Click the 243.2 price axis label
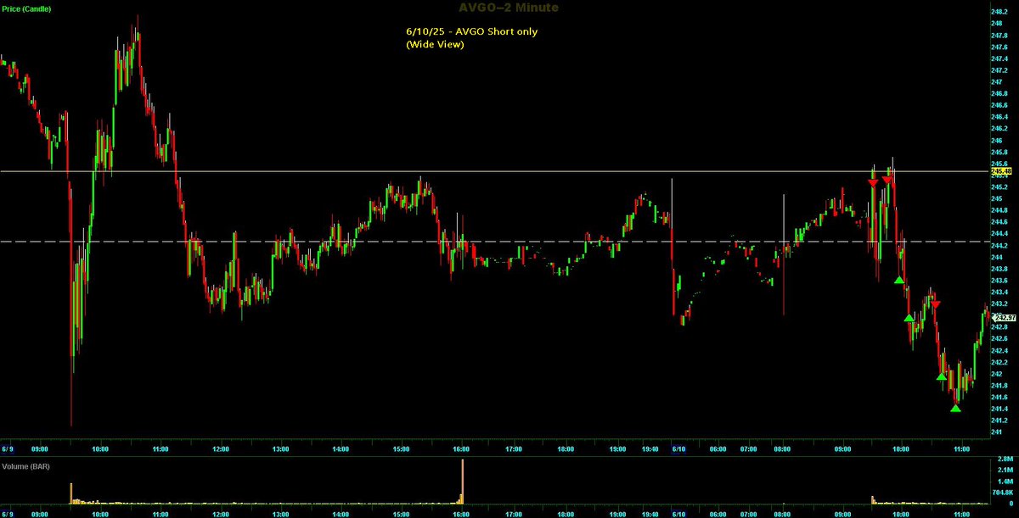The height and width of the screenshot is (518, 1019). click(x=1000, y=304)
